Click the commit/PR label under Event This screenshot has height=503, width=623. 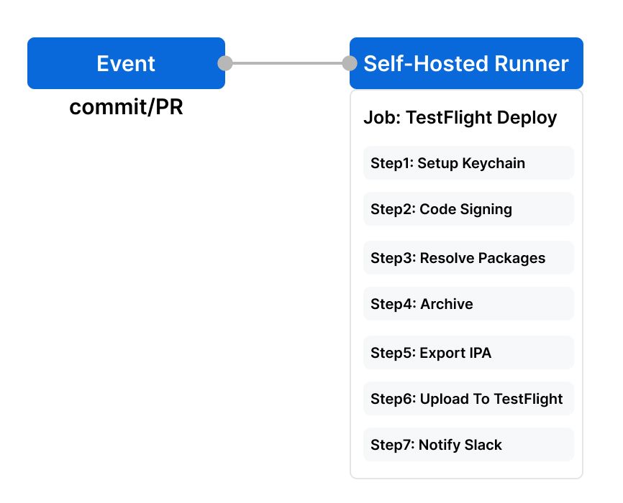tap(126, 107)
